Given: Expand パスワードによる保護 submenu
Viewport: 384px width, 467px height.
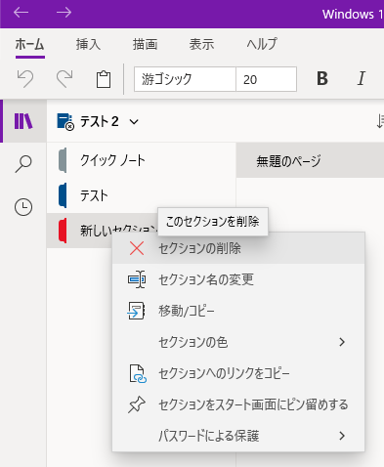Looking at the screenshot, I should [238, 436].
